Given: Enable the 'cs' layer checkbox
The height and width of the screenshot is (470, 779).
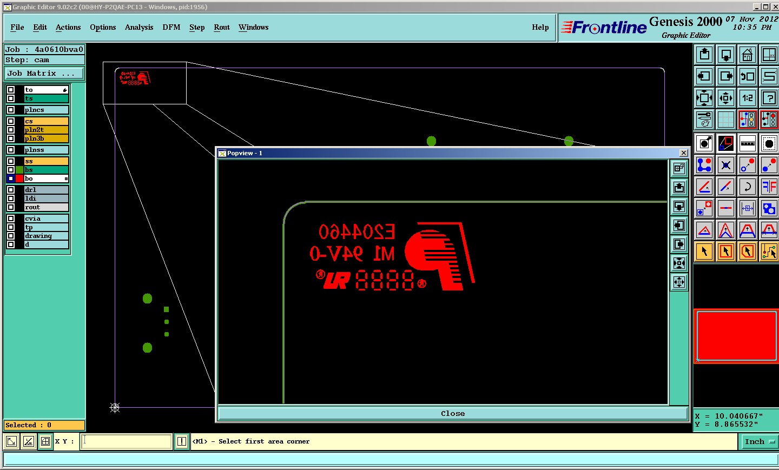Looking at the screenshot, I should (x=11, y=121).
